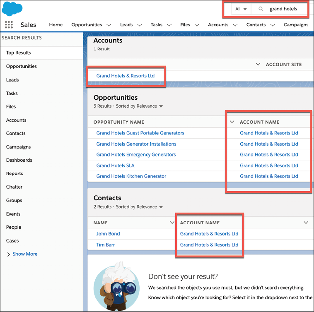Select Events in search sidebar
Viewport: 314px width, 312px height.
[x=13, y=214]
